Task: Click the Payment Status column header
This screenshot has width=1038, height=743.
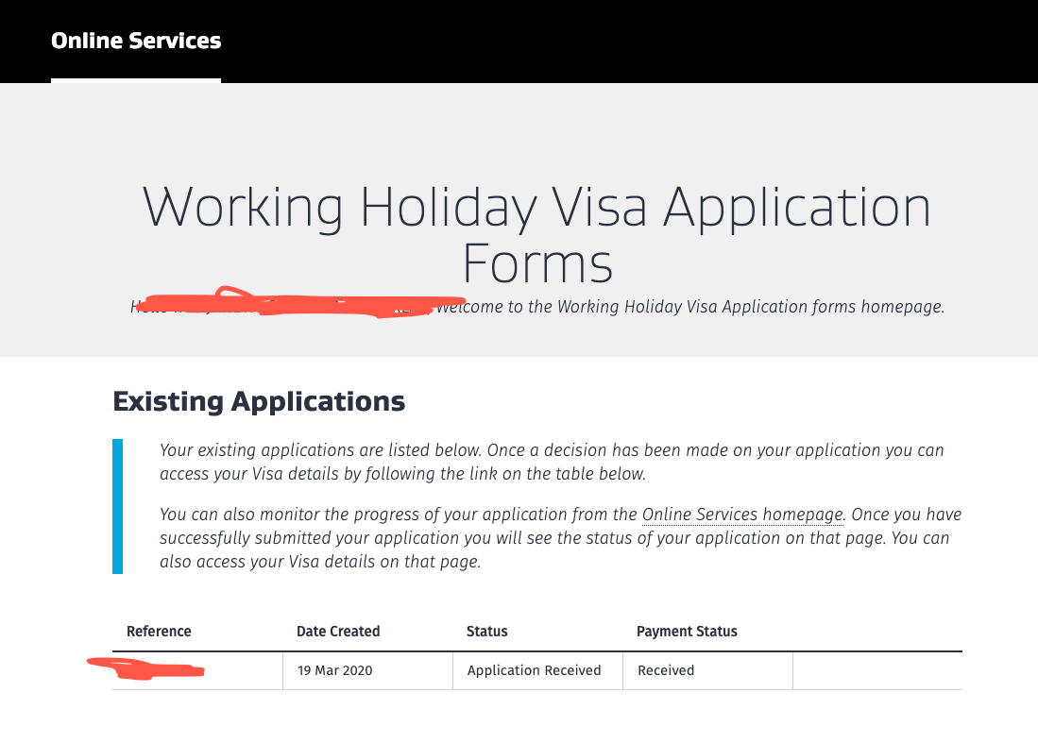Action: point(687,632)
